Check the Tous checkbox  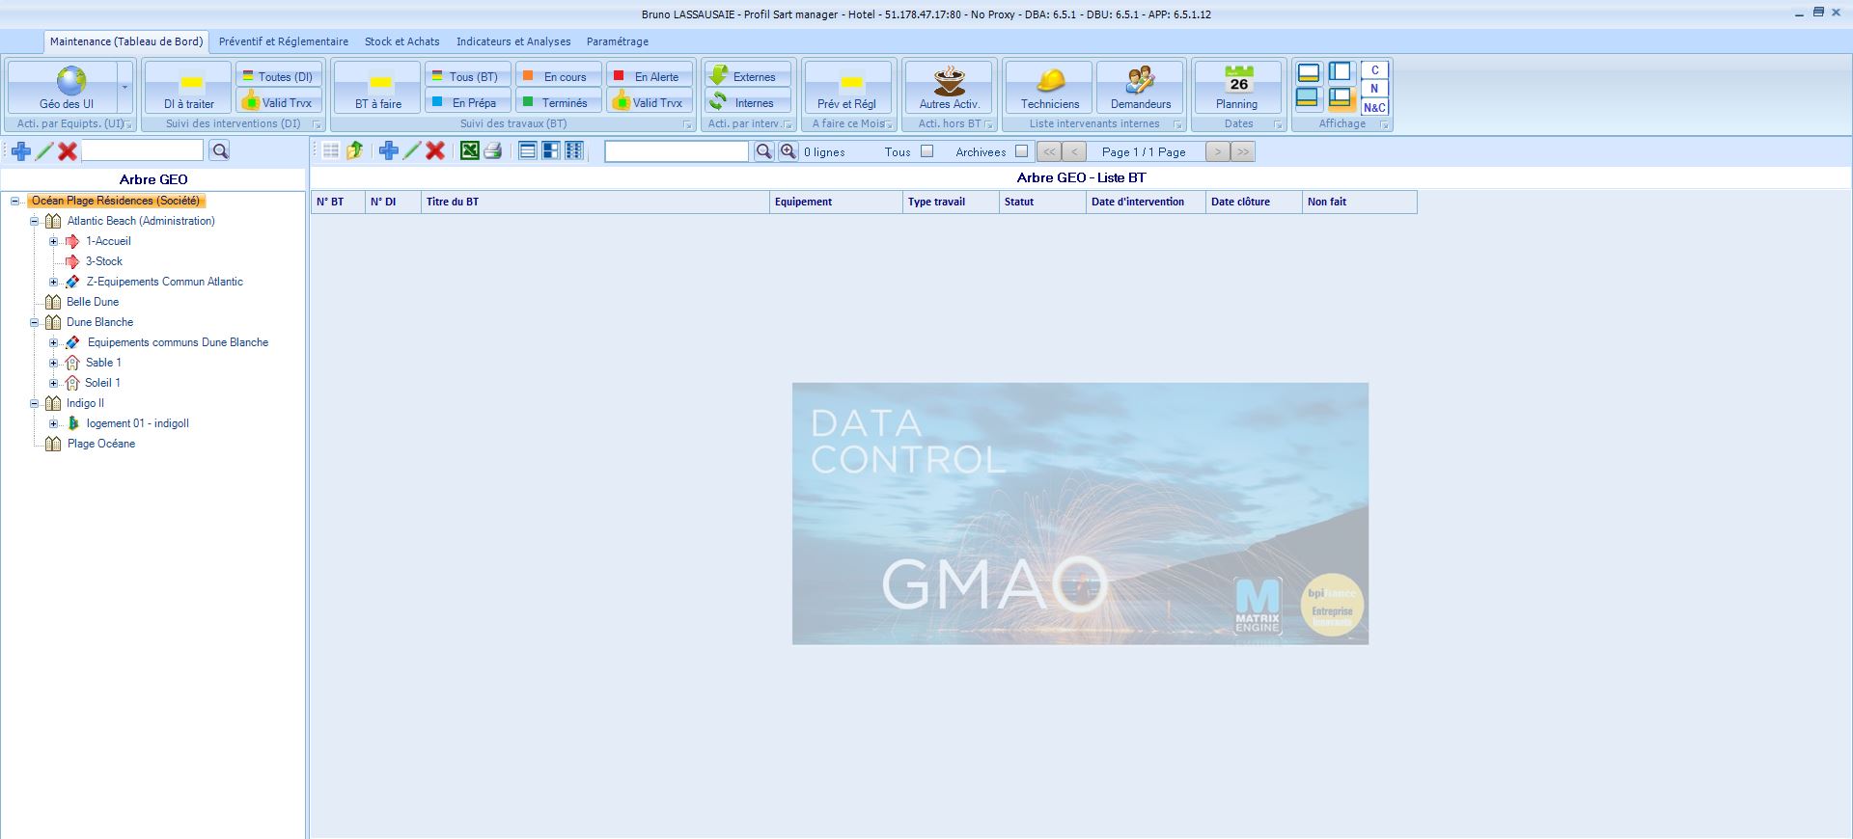click(x=927, y=151)
